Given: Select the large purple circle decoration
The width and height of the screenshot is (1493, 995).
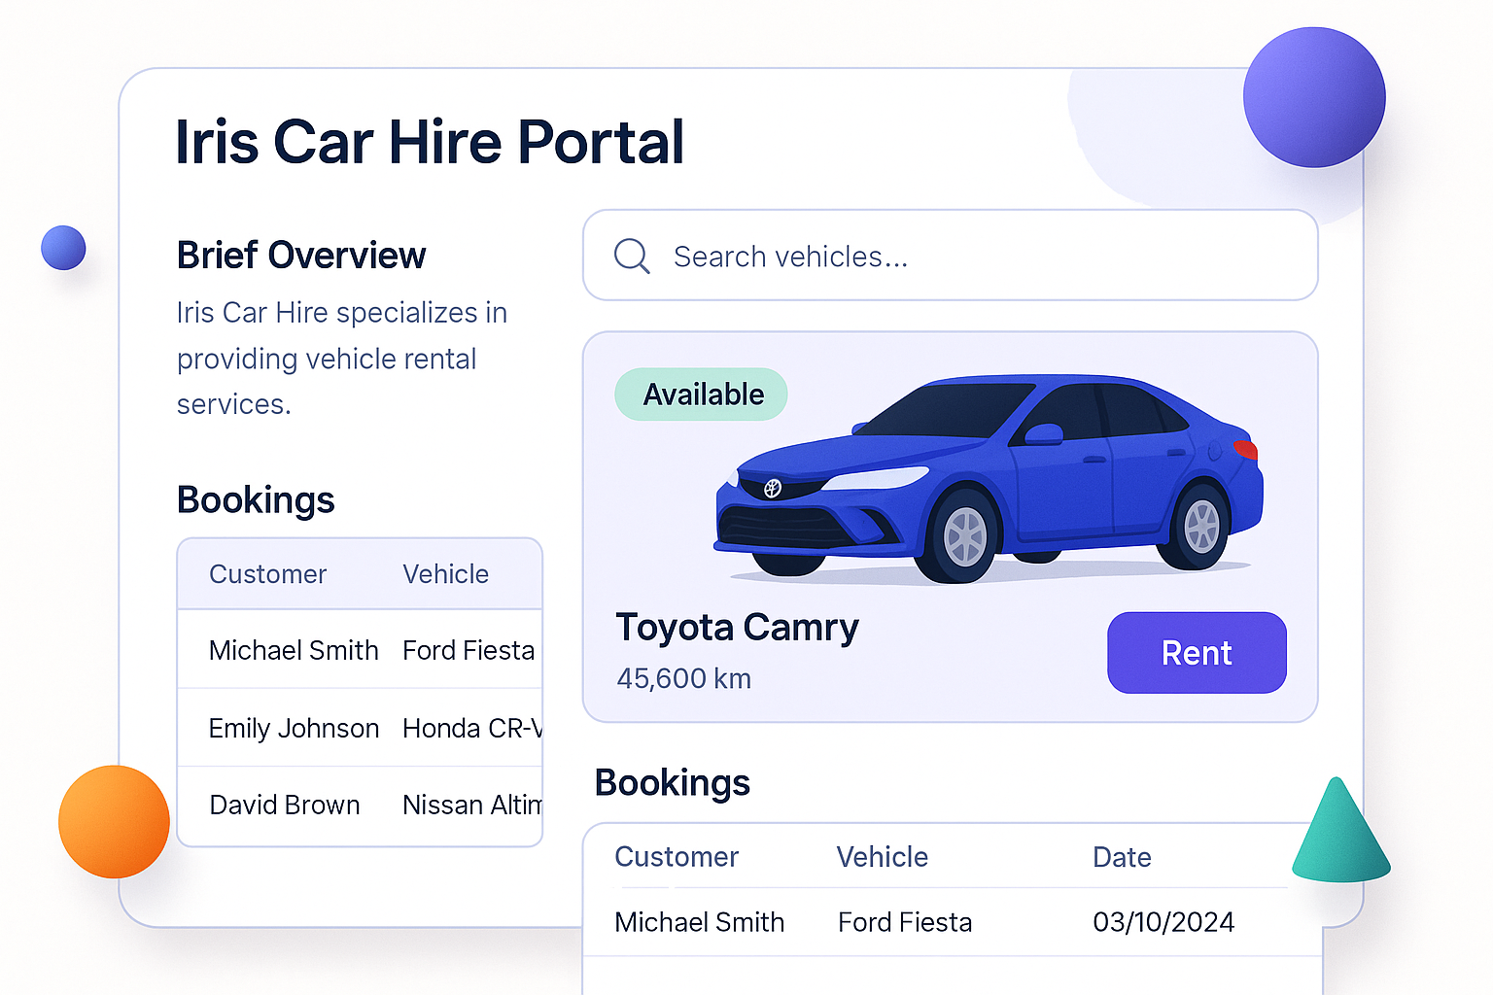Looking at the screenshot, I should [1314, 95].
